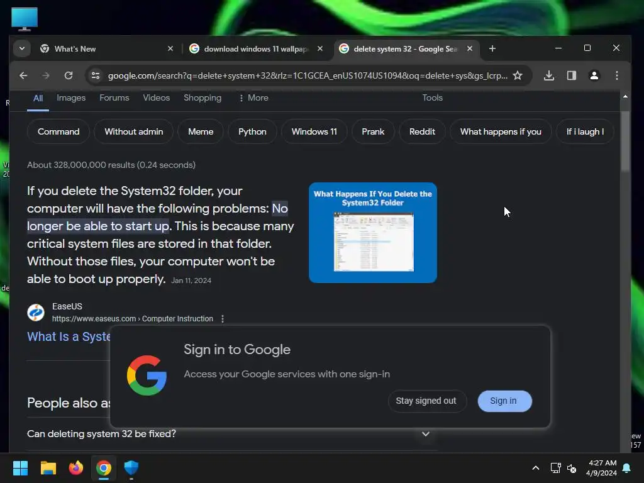The height and width of the screenshot is (483, 644).
Task: Open the System32 Folder thumbnail image
Action: point(372,233)
